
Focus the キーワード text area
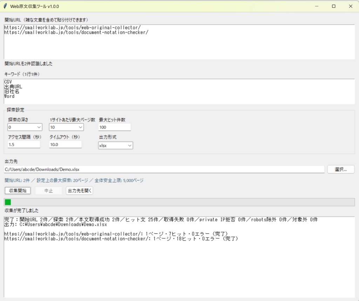tap(179, 91)
